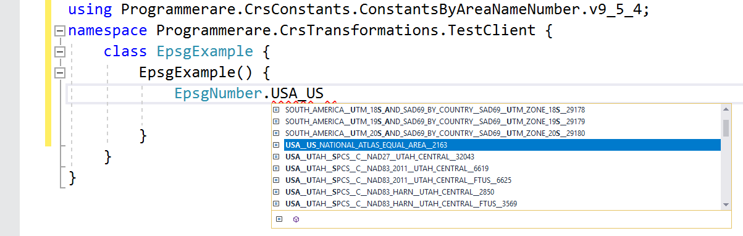Click the completion list scroll up arrow
The image size is (743, 236).
click(x=726, y=110)
